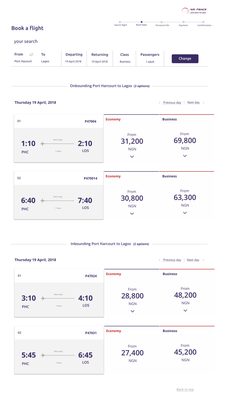
Task: Expand Business 48,200 NGN fare chevron
Action: tap(185, 310)
